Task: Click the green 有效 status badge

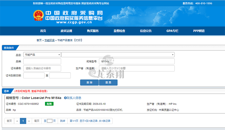Action: [x=49, y=104]
